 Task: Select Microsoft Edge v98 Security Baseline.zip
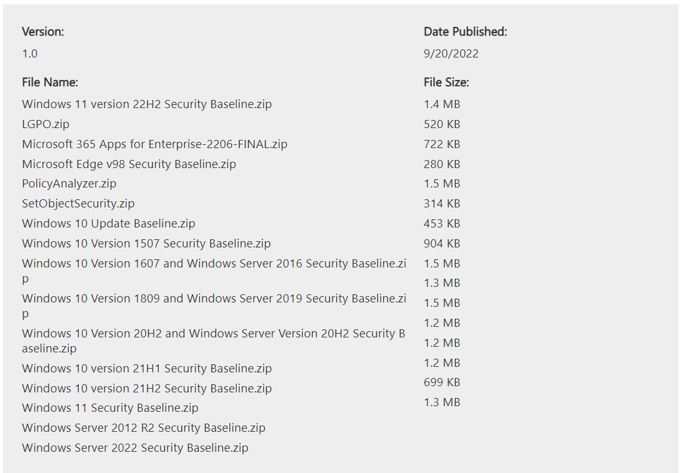129,164
